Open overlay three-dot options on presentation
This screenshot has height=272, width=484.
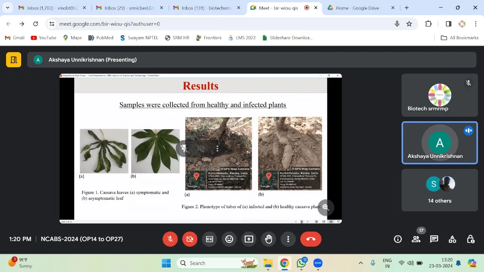pos(217,148)
